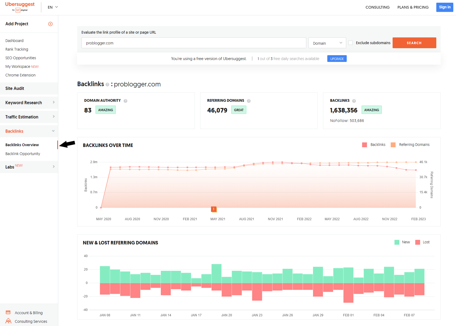Enable the Exclude subdomains checkbox
The width and height of the screenshot is (456, 326).
coord(350,43)
